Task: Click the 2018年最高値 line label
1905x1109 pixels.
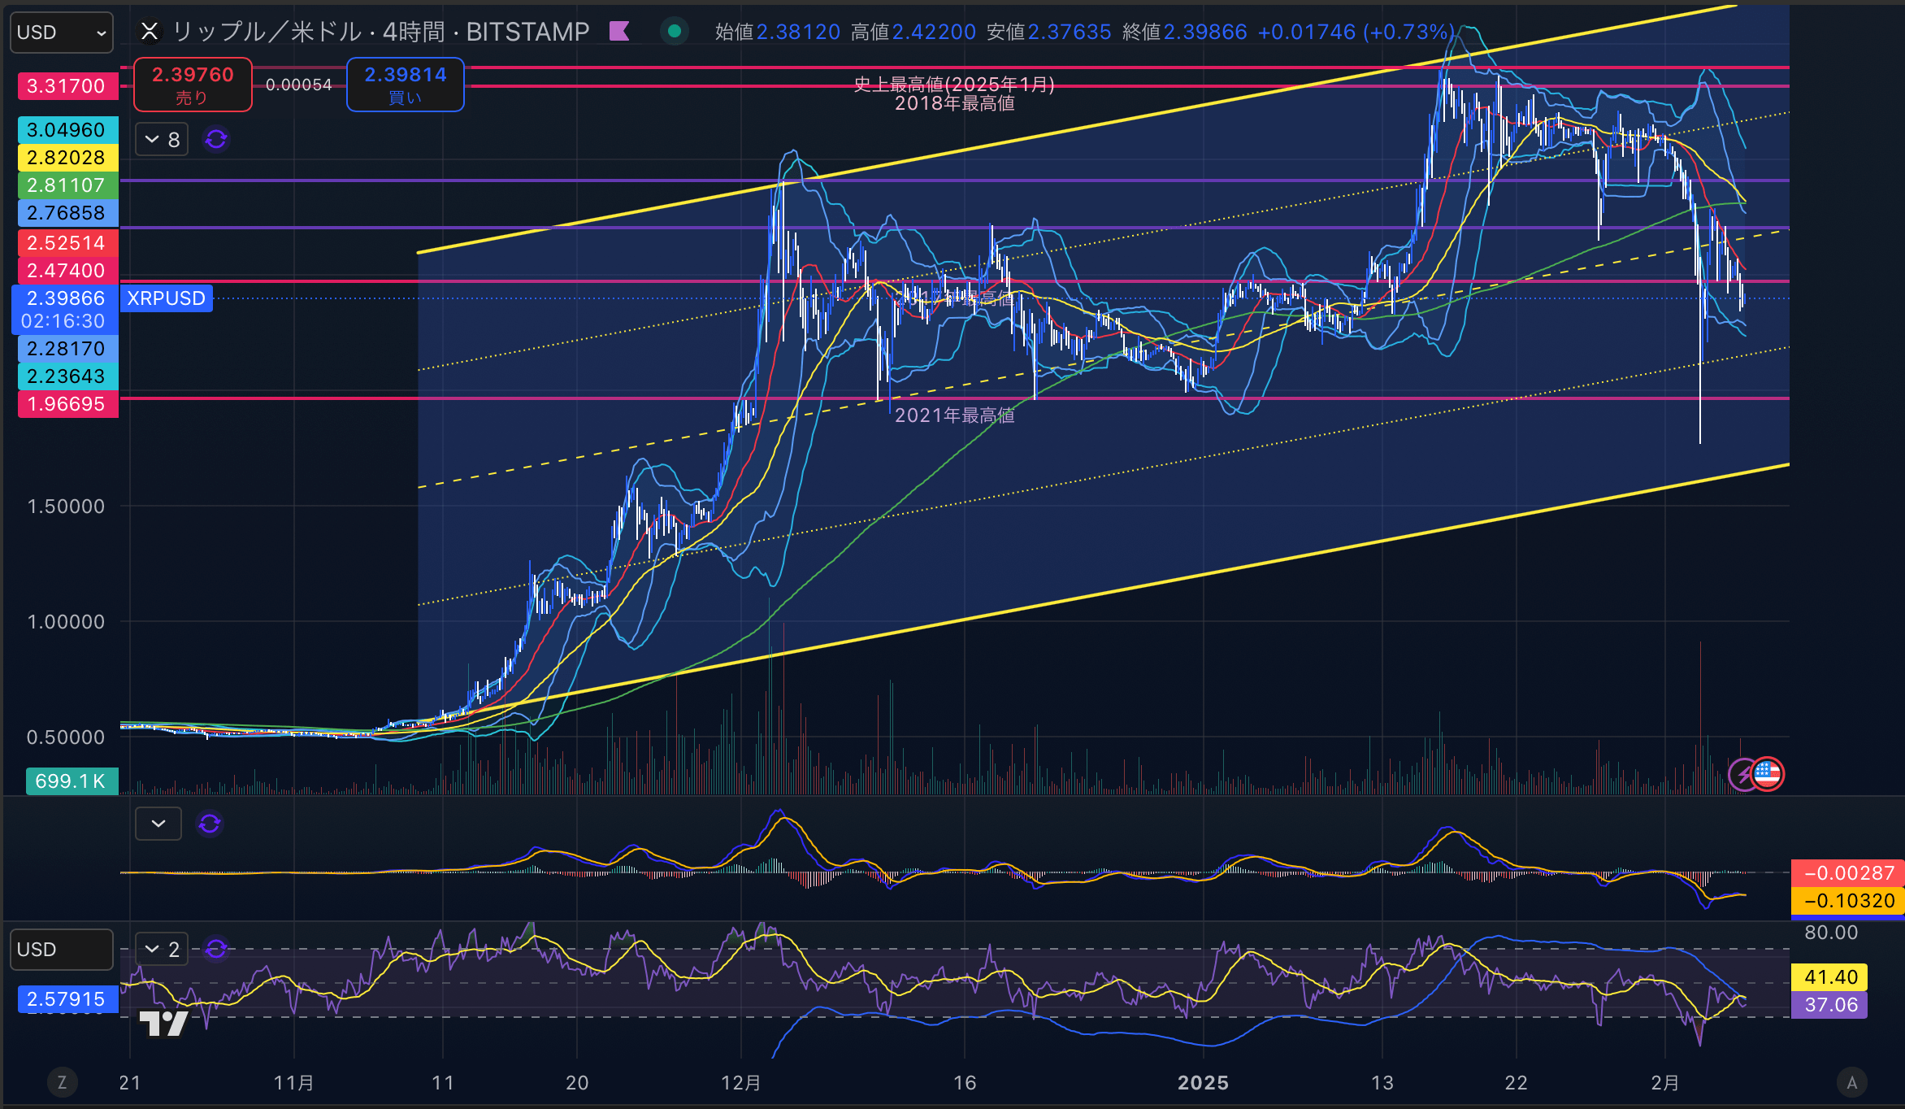Action: pyautogui.click(x=954, y=103)
